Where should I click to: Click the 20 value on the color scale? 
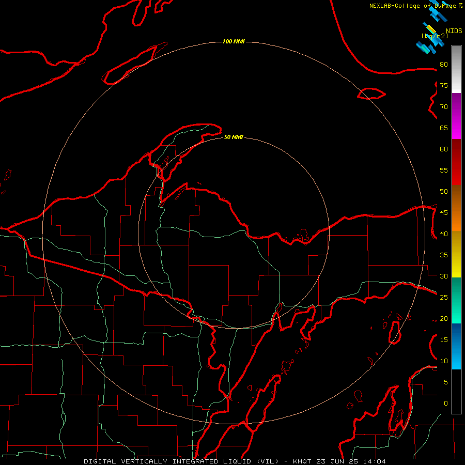[444, 319]
